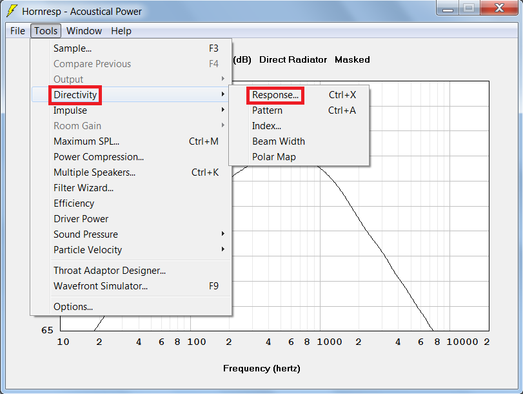Open Wavefront Simulator...

(132, 286)
